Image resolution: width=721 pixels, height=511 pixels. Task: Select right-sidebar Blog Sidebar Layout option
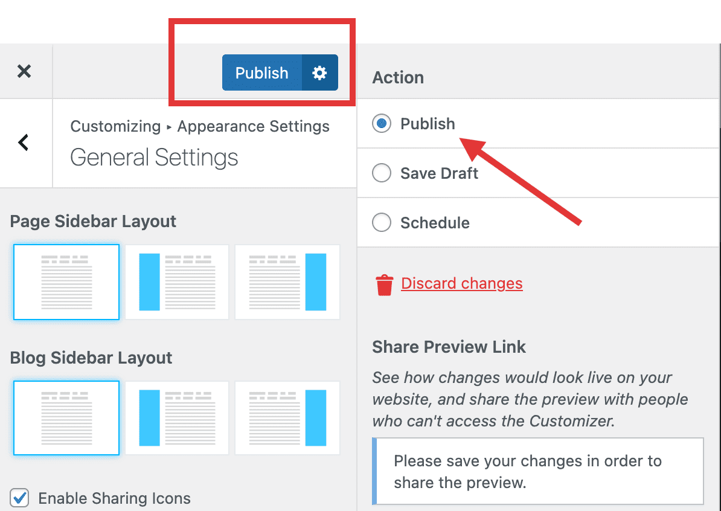tap(287, 417)
